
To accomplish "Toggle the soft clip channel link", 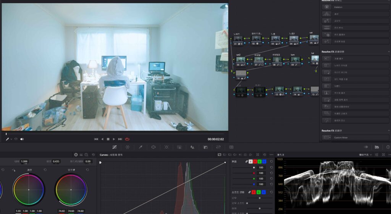I will tap(249, 192).
